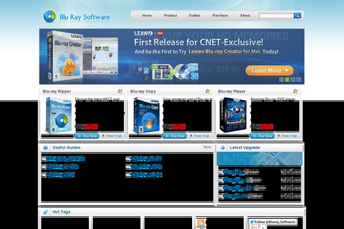This screenshot has height=229, width=344.
Task: Open the Product menu item
Action: point(170,15)
